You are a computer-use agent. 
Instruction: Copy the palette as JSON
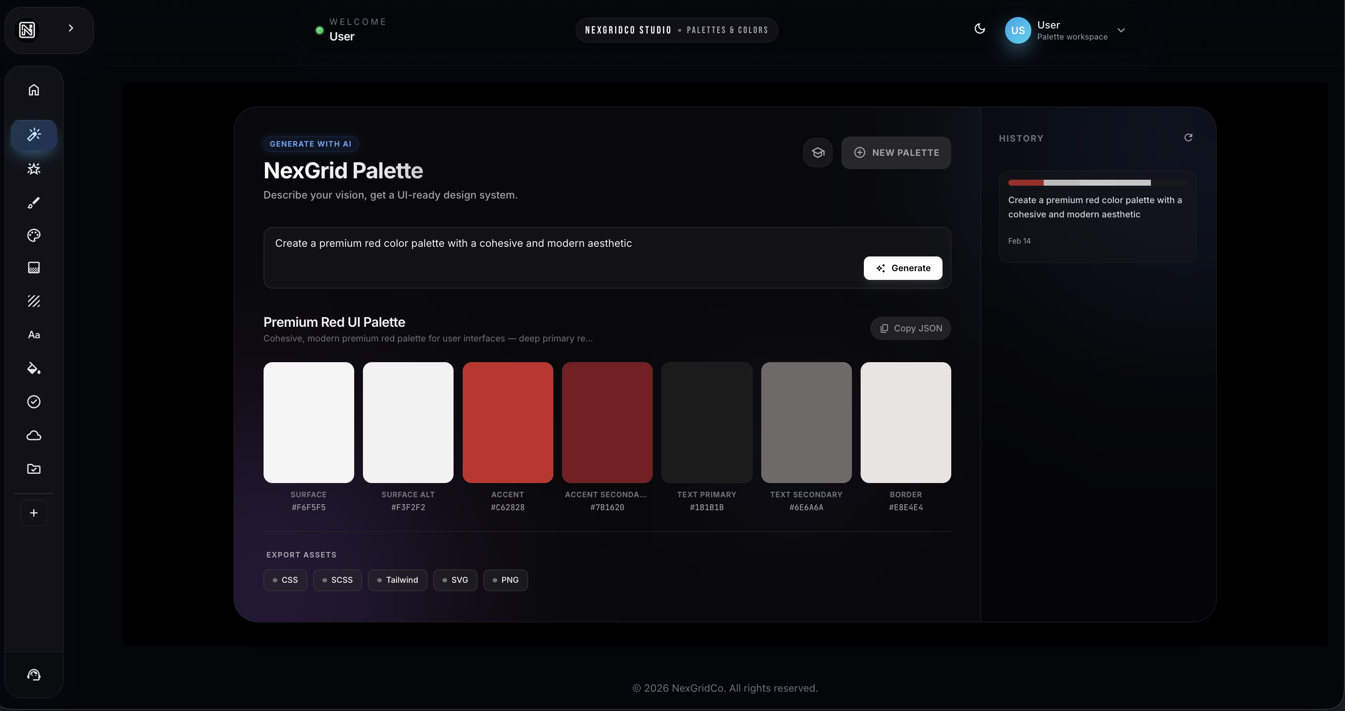tap(910, 328)
